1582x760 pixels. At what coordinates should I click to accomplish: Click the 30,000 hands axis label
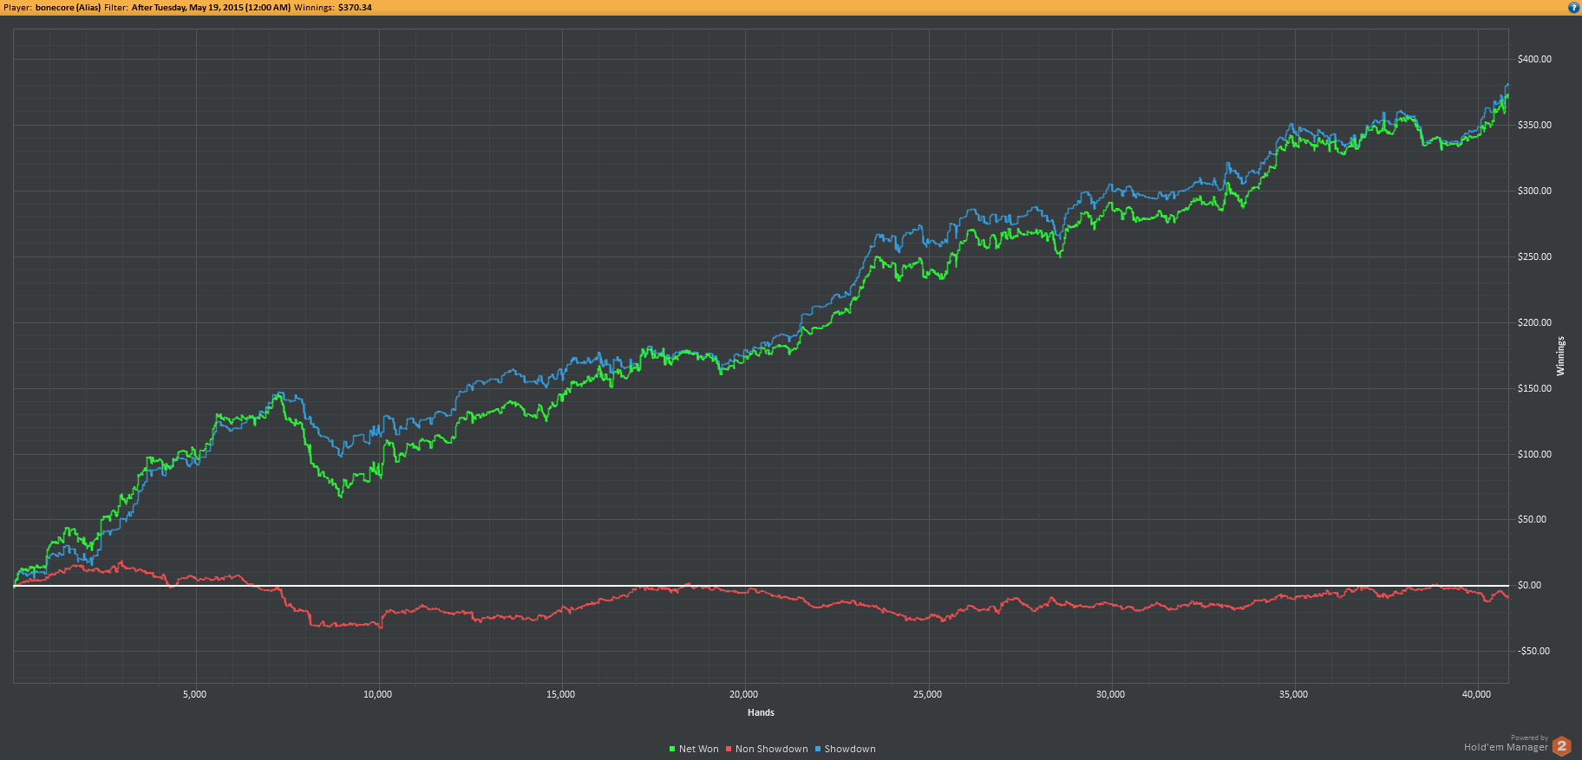click(1110, 694)
